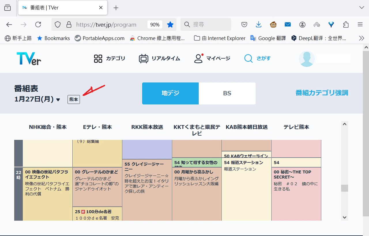Screen dimensions: 369x236
Task: Click the さがす search label
Action: tap(263, 59)
